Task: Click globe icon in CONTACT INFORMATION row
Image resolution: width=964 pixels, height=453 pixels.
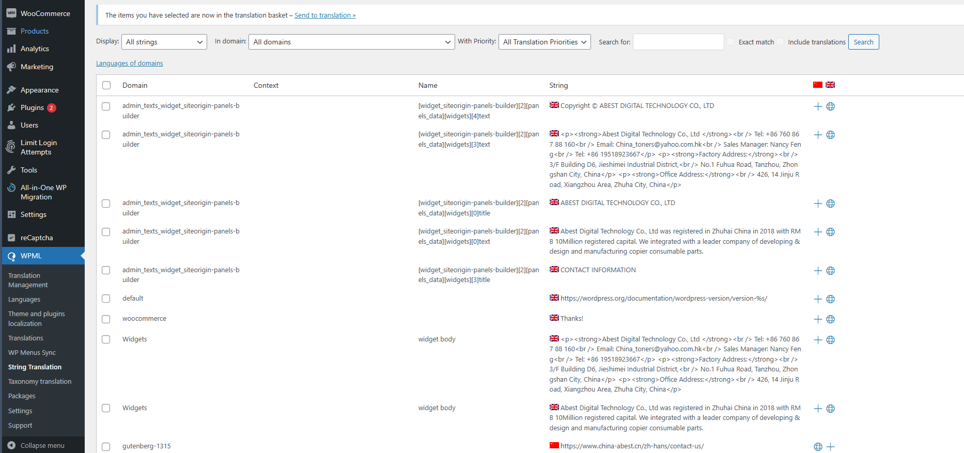Action: pyautogui.click(x=831, y=271)
